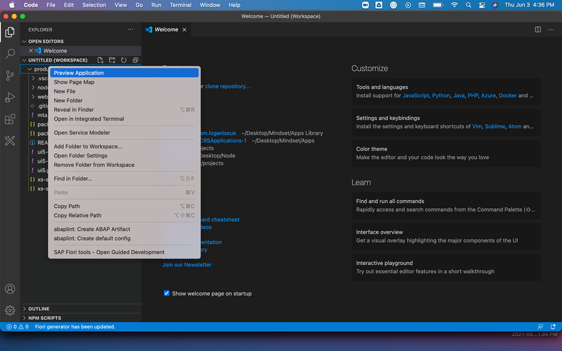Open the Interactive playground card
562x351 pixels.
pyautogui.click(x=446, y=267)
